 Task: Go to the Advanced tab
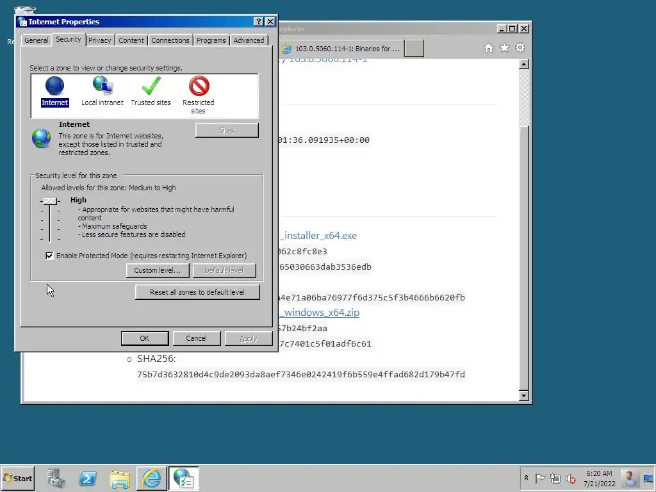249,40
